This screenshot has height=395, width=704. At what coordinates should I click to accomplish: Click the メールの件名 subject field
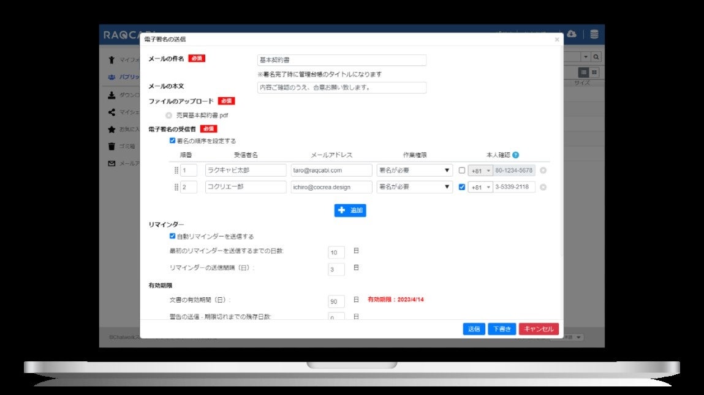tap(342, 60)
